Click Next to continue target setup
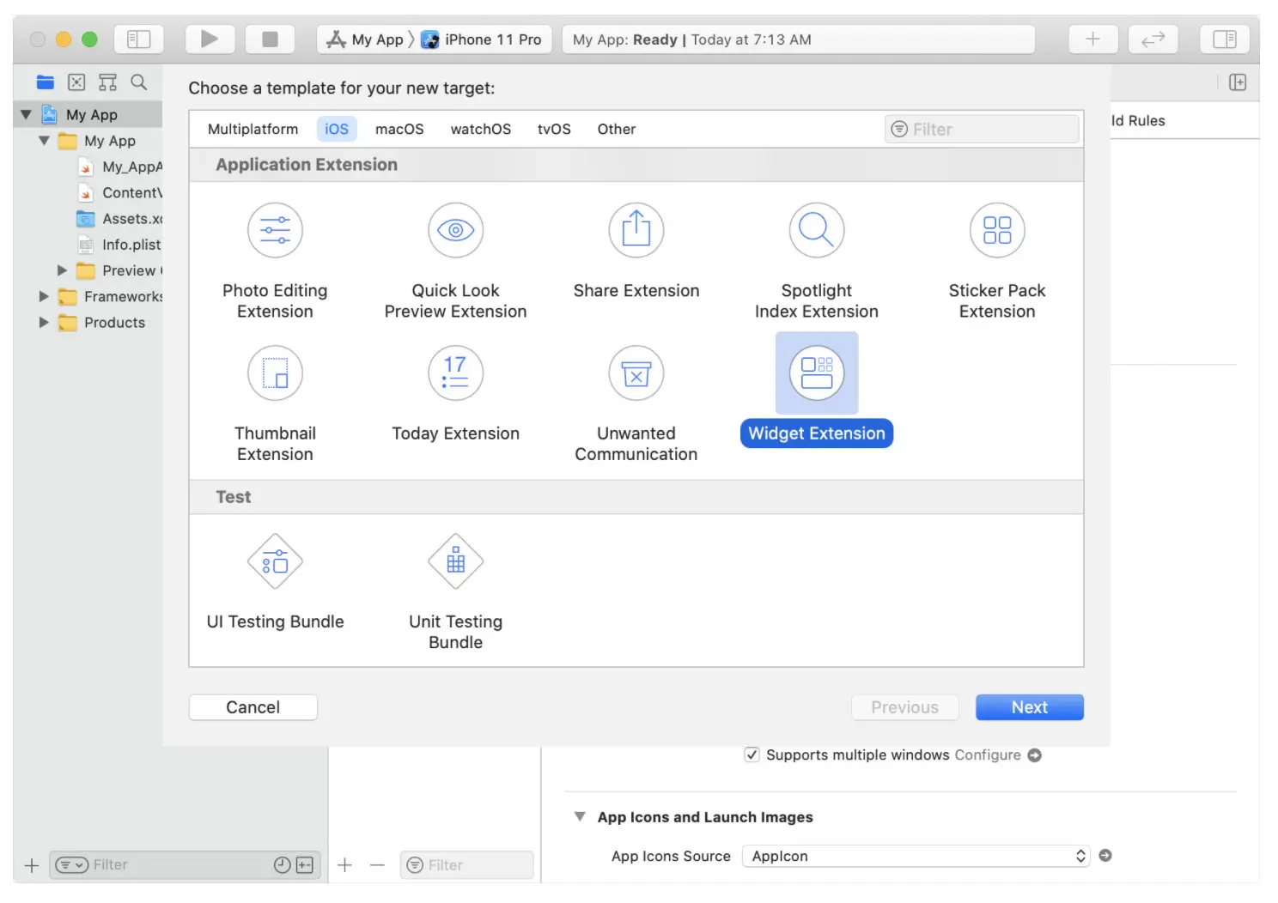 pos(1029,707)
